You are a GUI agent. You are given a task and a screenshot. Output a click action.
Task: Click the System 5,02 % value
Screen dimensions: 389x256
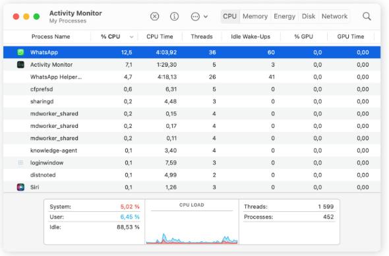coord(130,207)
